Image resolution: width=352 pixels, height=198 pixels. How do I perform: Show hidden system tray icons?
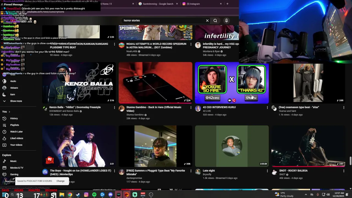(x=306, y=195)
